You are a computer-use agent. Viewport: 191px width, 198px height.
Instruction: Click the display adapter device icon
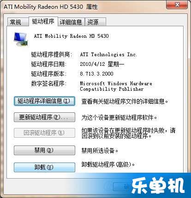21,39
